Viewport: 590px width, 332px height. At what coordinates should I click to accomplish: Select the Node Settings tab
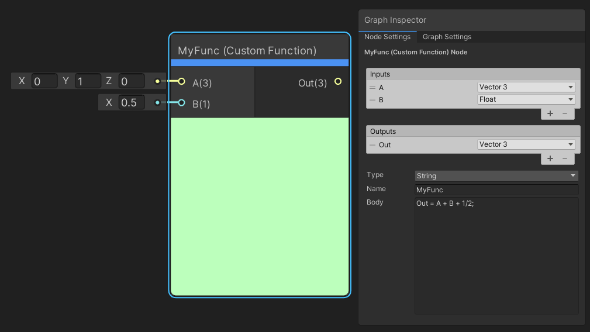[387, 37]
